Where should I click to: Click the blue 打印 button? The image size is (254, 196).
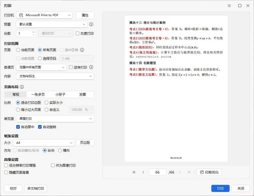pyautogui.click(x=220, y=188)
